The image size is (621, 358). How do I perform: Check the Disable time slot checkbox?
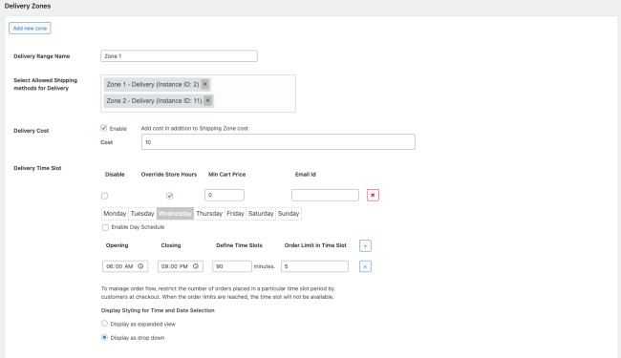[x=104, y=196]
